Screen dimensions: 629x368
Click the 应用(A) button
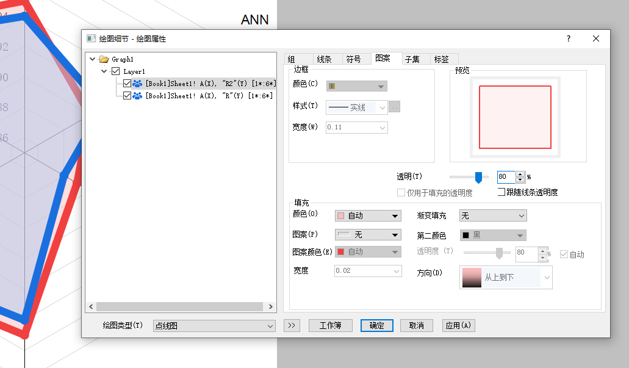(459, 325)
